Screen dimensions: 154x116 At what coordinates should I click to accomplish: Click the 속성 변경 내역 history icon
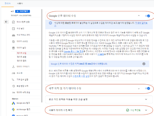click(x=14, y=86)
